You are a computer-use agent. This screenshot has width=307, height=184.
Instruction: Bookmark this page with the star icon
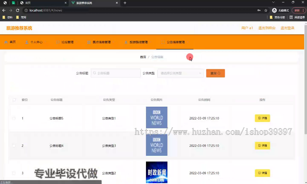click(266, 10)
